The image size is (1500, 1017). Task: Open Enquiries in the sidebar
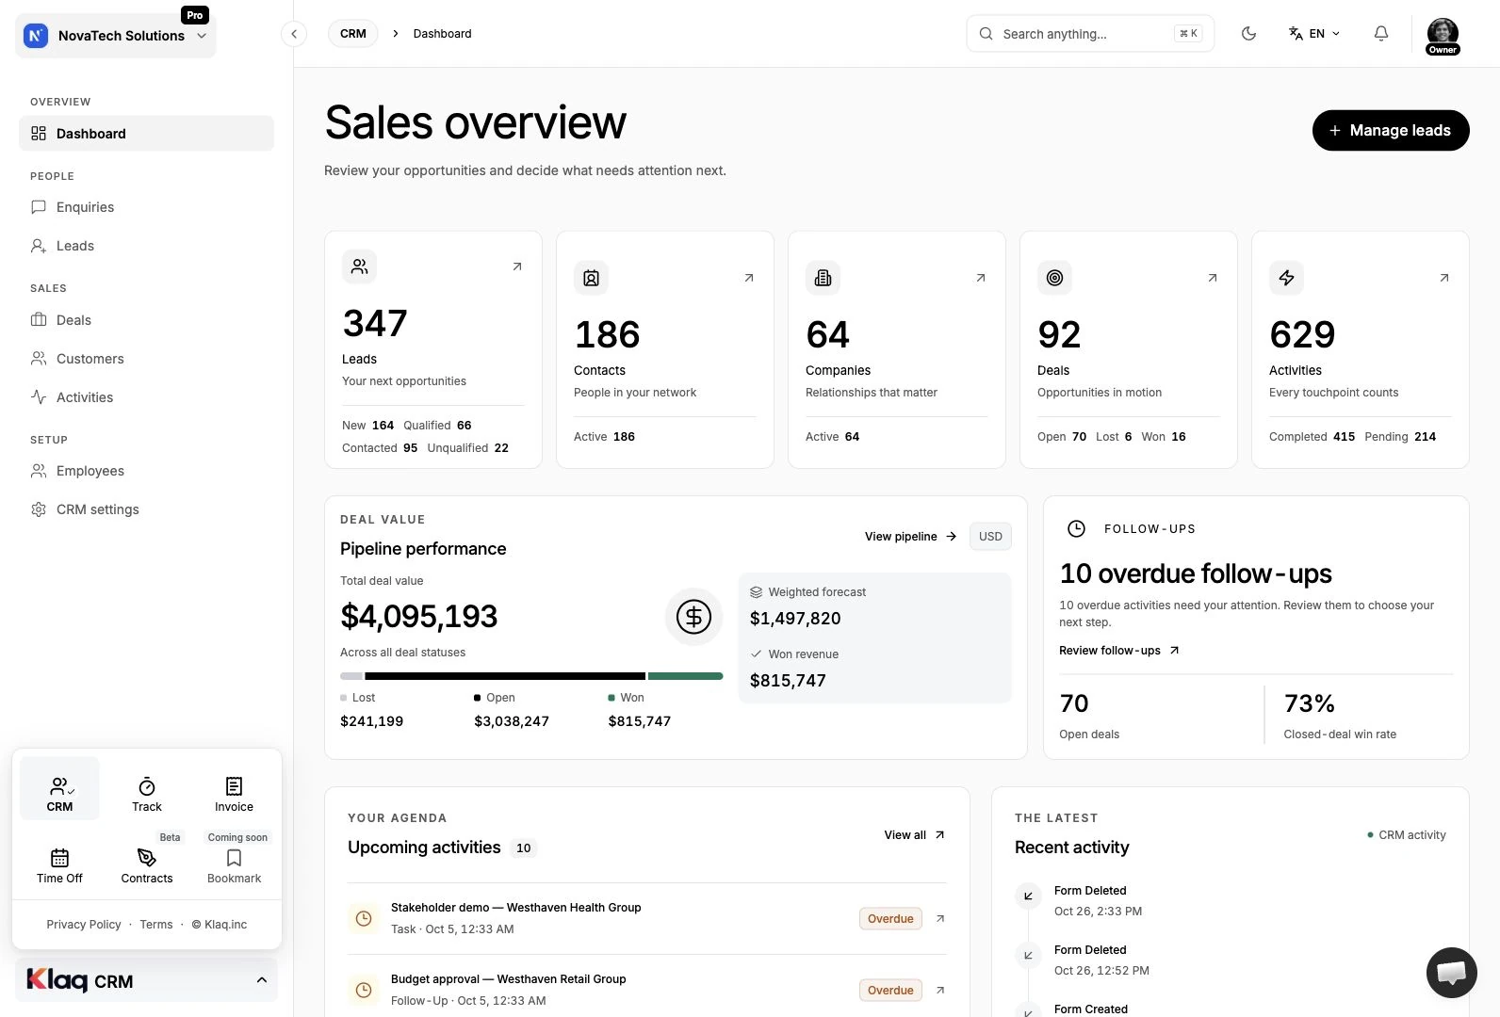pos(146,207)
